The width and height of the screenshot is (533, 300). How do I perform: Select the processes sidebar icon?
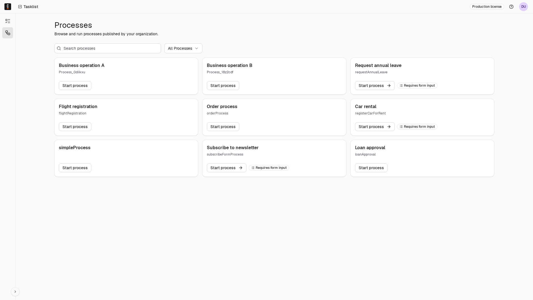click(8, 33)
